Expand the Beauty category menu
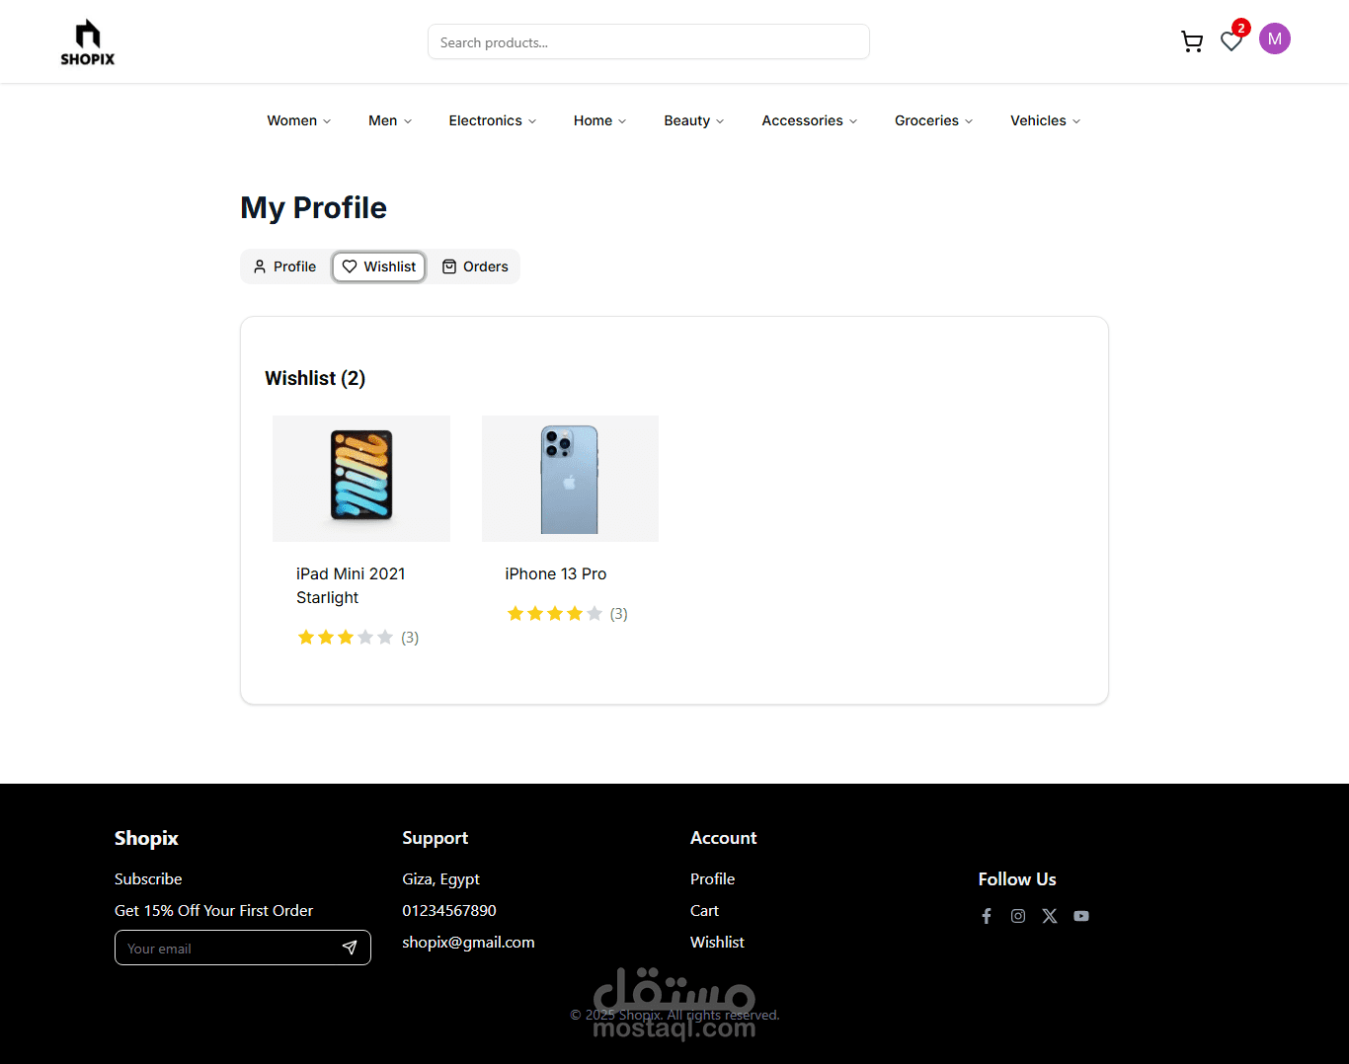The height and width of the screenshot is (1064, 1349). 694,120
